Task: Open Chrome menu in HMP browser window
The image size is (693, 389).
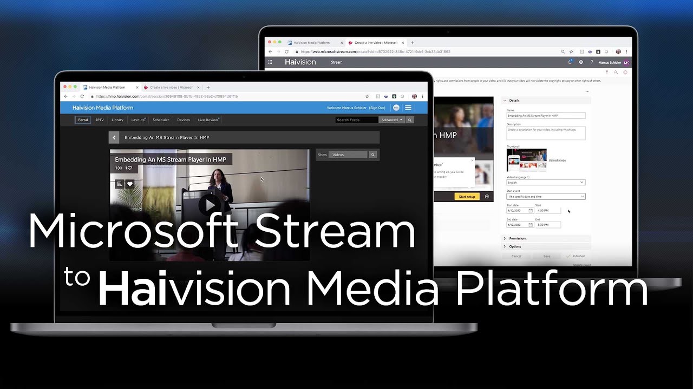Action: tap(423, 96)
